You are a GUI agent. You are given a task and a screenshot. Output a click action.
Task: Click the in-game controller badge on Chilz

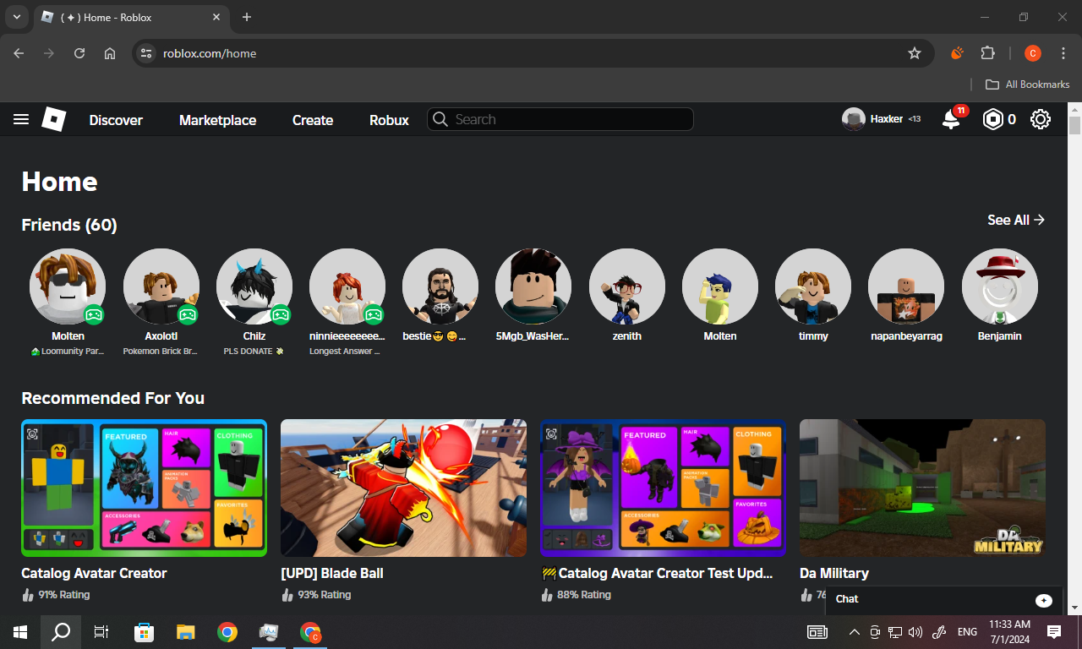(x=280, y=314)
